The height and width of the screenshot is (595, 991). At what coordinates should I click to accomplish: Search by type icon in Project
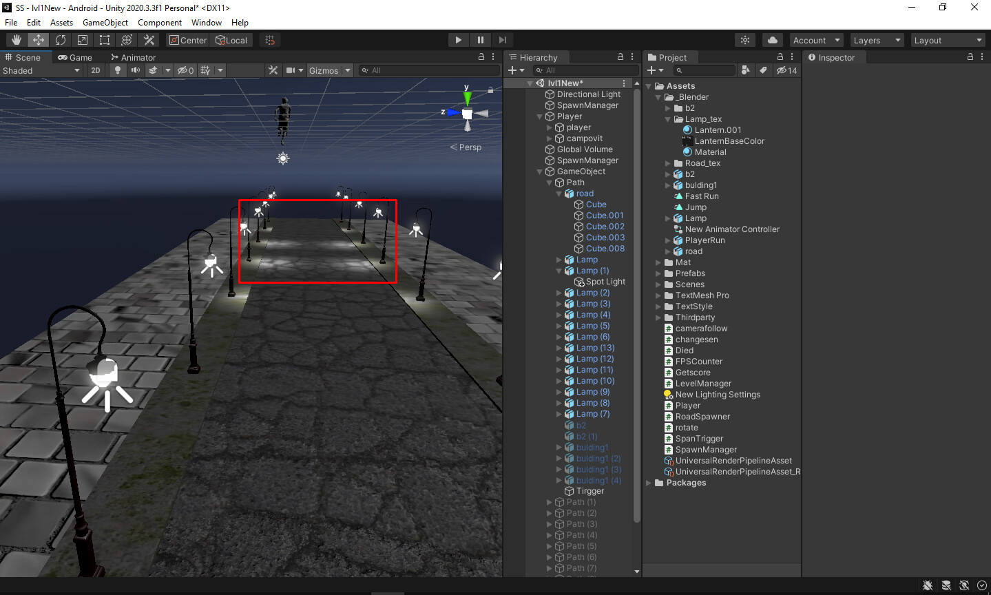(x=745, y=70)
